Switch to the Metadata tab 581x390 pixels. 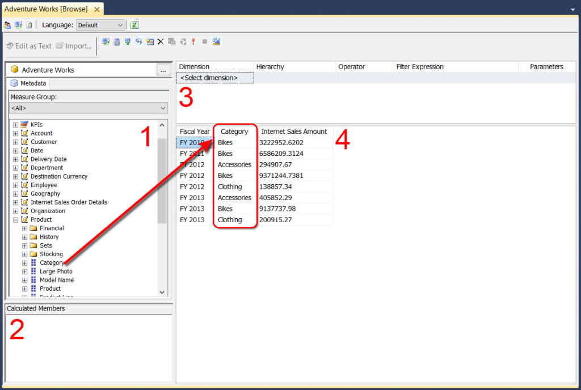(29, 83)
